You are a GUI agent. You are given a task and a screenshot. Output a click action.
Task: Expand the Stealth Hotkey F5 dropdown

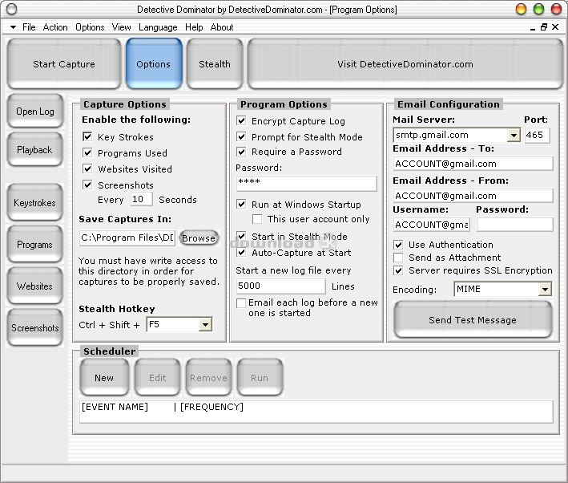pyautogui.click(x=205, y=324)
